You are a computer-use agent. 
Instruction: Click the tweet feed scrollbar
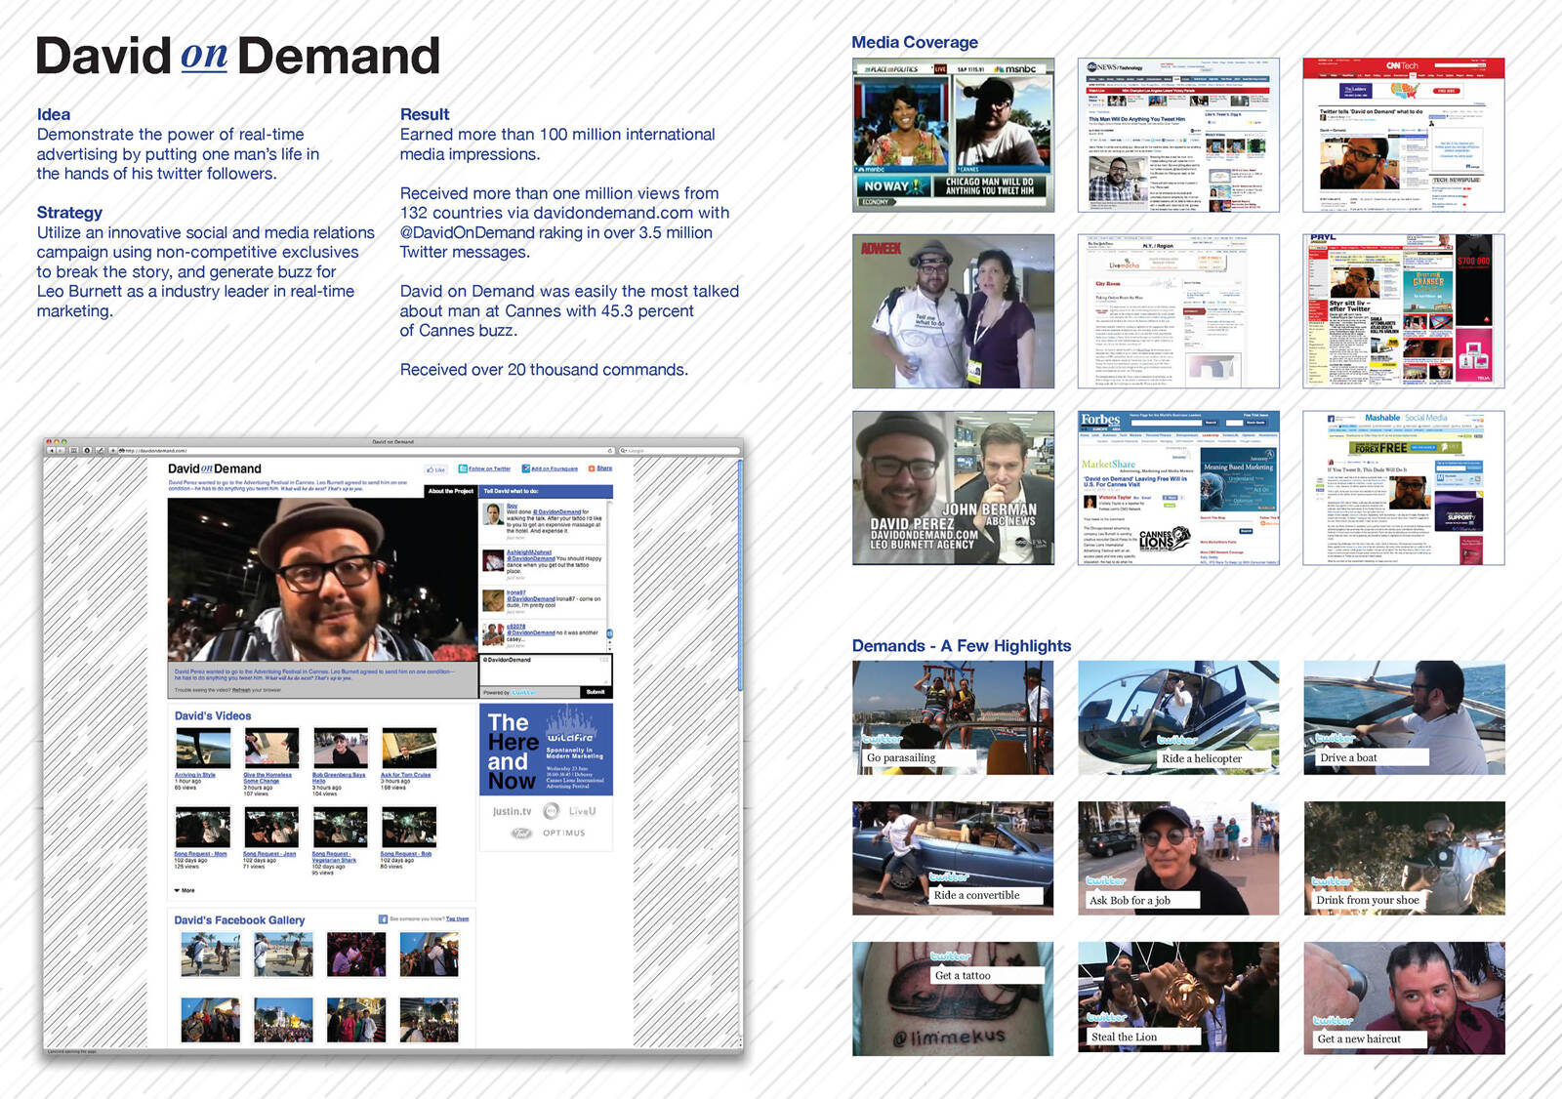(x=610, y=576)
